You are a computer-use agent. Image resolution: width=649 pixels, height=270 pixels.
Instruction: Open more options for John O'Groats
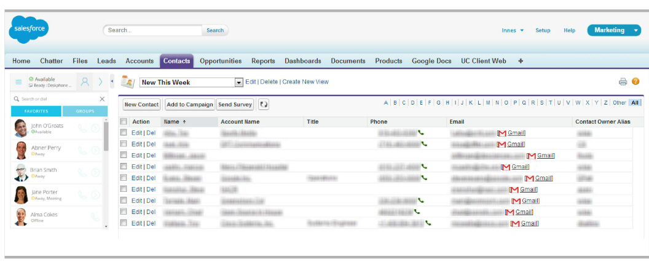[x=96, y=129]
